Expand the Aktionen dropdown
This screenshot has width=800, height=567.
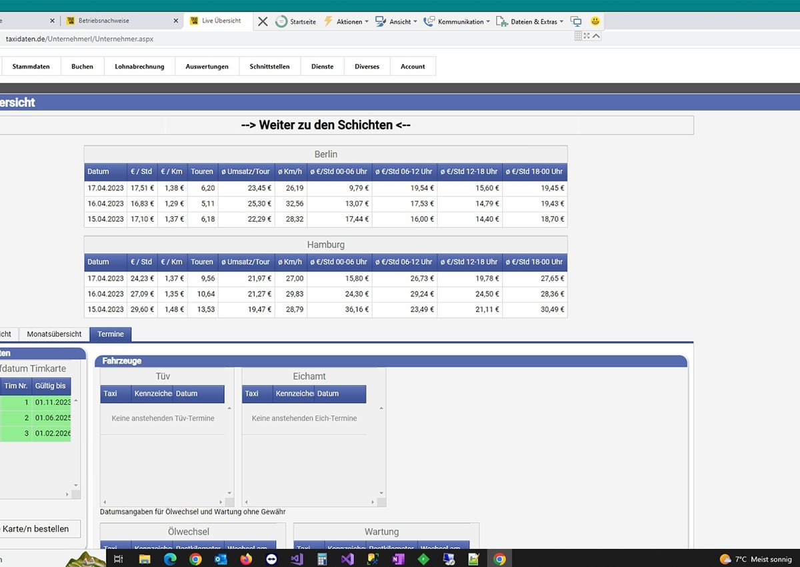click(x=346, y=21)
